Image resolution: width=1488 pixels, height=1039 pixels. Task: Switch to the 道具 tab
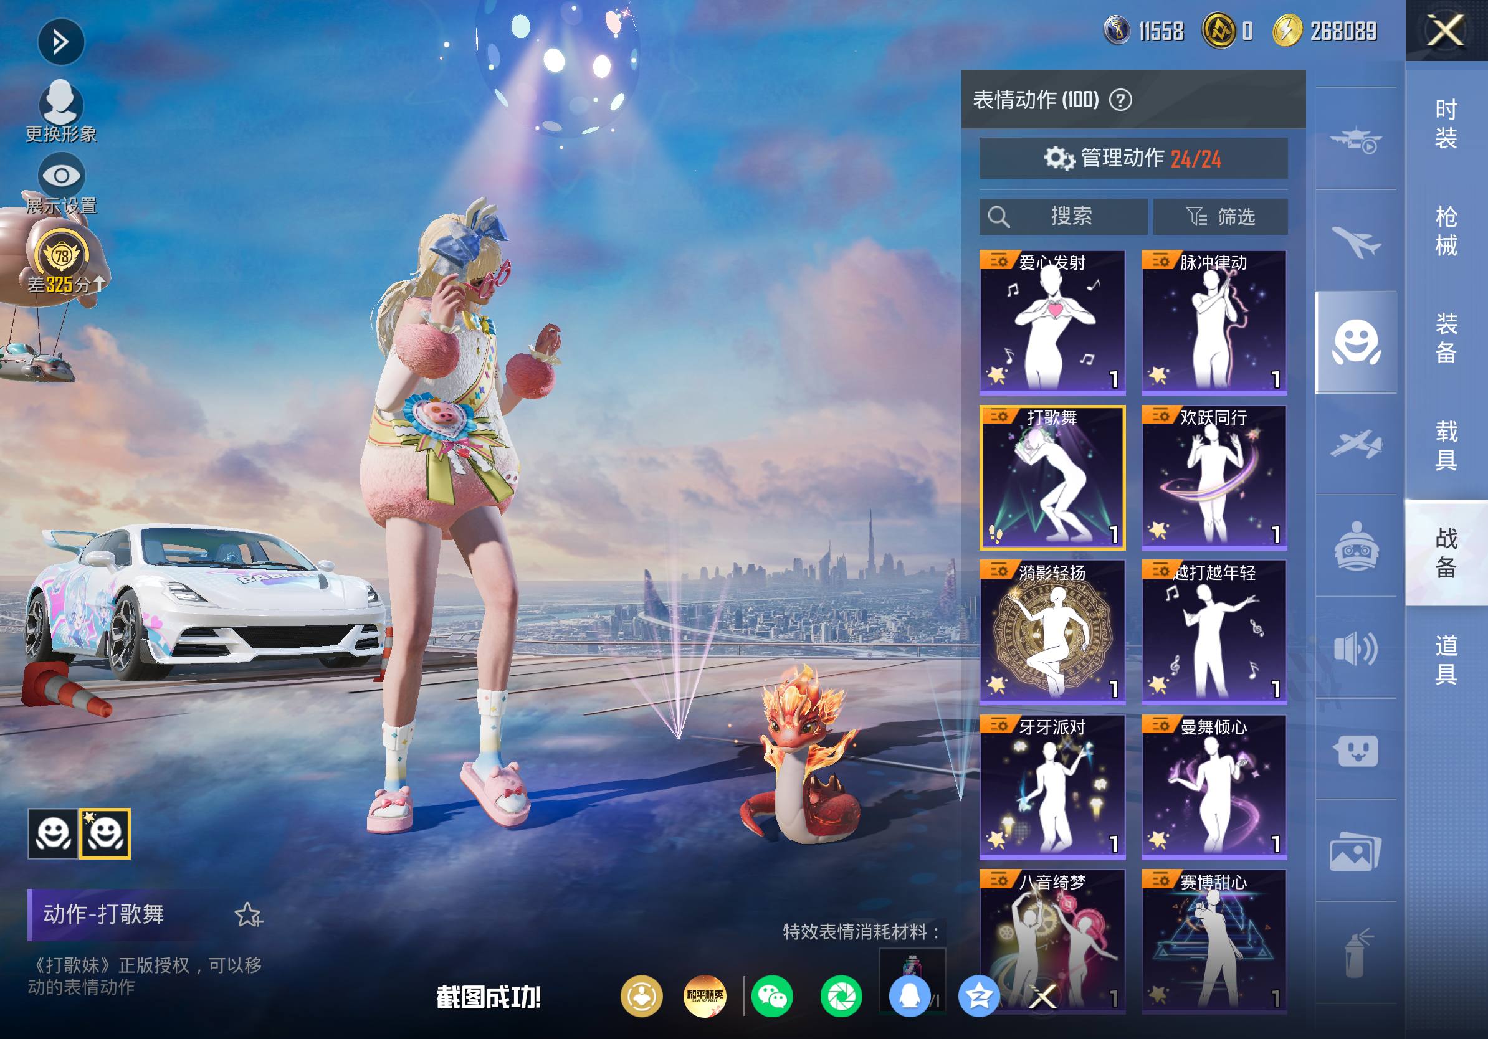click(x=1446, y=660)
